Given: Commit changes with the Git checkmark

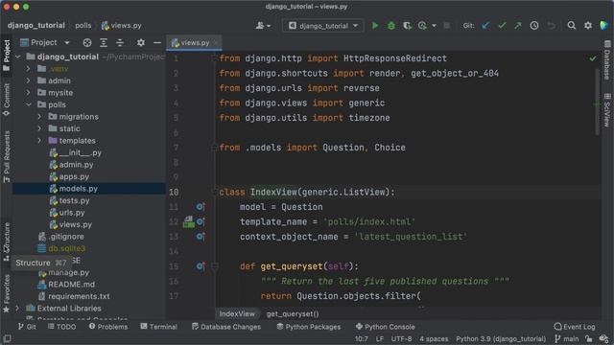Looking at the screenshot, I should tap(502, 26).
